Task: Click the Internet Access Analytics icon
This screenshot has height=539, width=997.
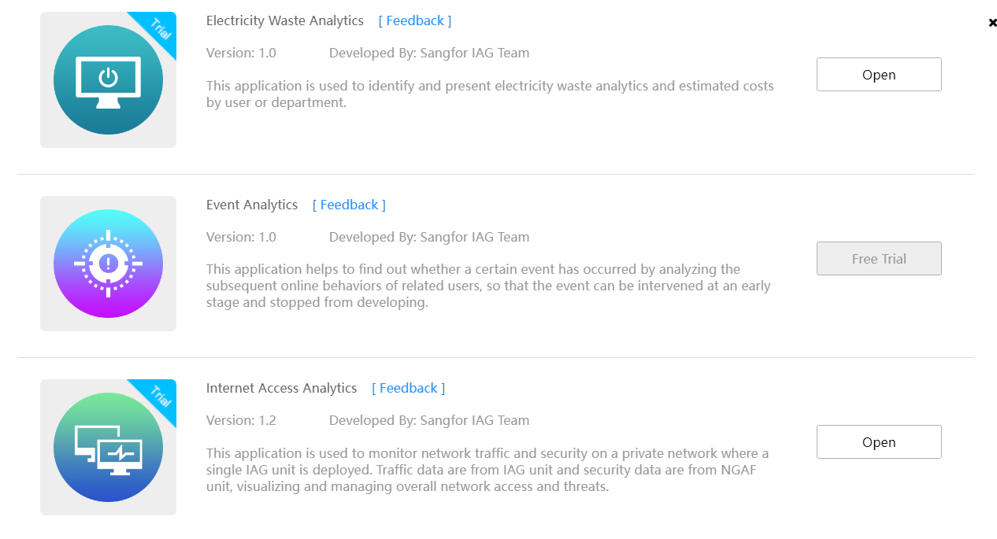Action: 108,447
